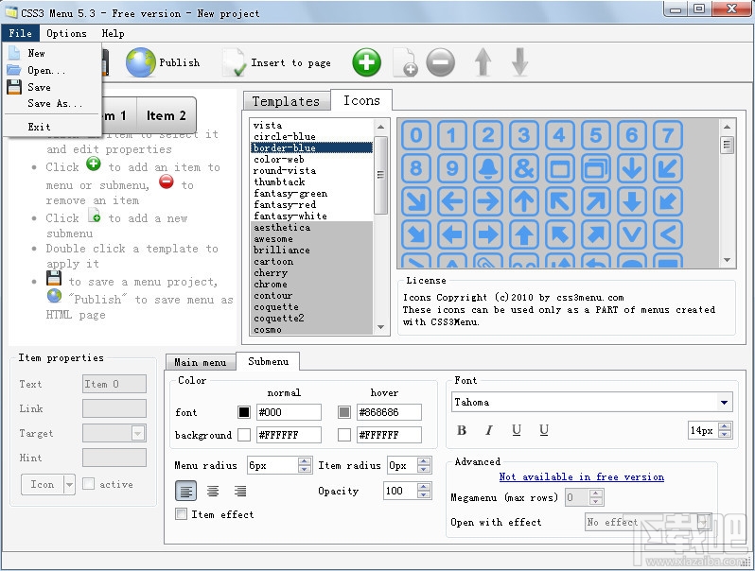This screenshot has height=571, width=755.
Task: Toggle Italic font style
Action: [x=489, y=430]
